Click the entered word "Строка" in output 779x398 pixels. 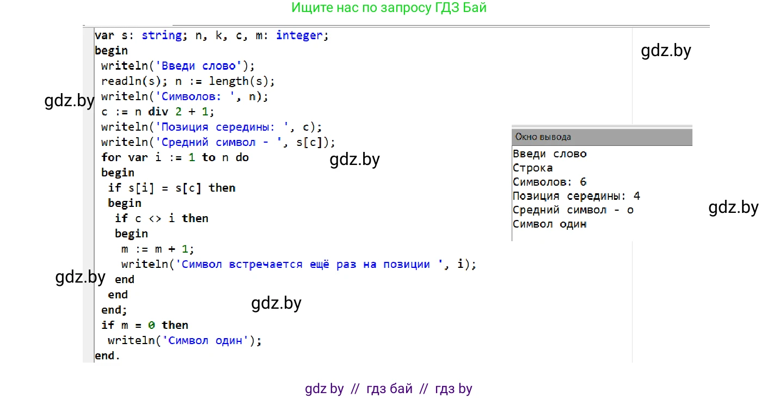click(x=532, y=168)
